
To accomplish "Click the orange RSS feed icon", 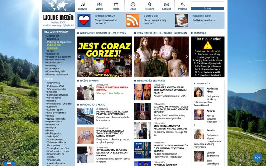I will click(x=133, y=20).
